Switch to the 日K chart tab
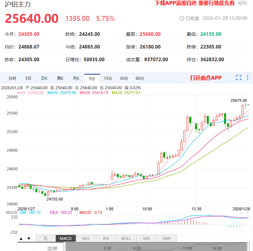Viewport: 253px width, 251px height. pyautogui.click(x=44, y=78)
